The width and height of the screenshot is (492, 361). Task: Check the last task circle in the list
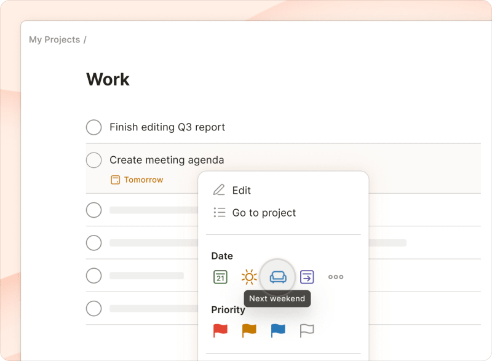coord(93,308)
